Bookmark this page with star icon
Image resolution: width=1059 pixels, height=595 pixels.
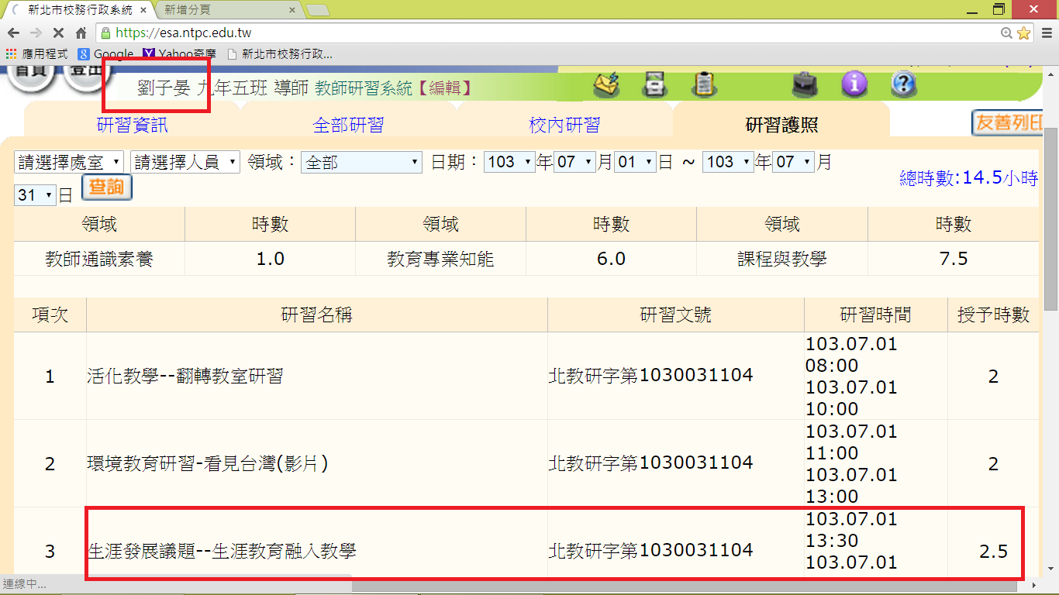click(x=1023, y=33)
